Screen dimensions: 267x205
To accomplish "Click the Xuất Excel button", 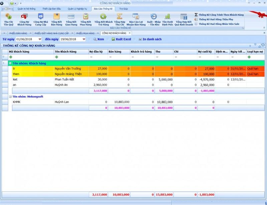I will (x=121, y=39).
